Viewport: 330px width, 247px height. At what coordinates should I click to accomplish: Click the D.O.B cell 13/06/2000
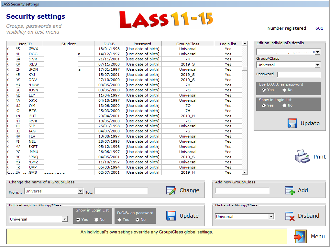tap(109, 106)
